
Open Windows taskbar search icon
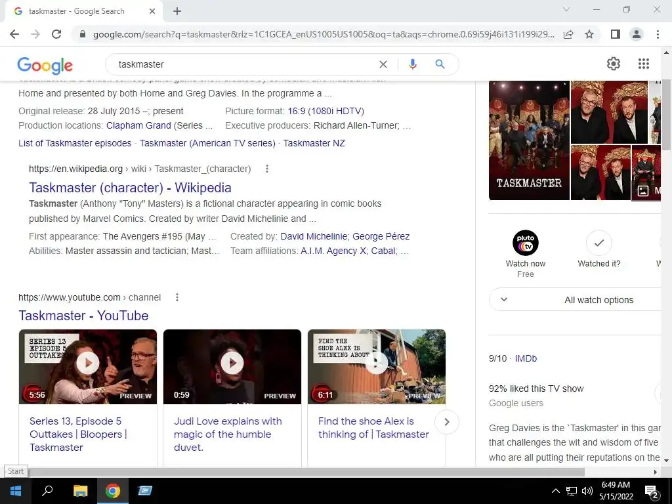click(x=47, y=491)
